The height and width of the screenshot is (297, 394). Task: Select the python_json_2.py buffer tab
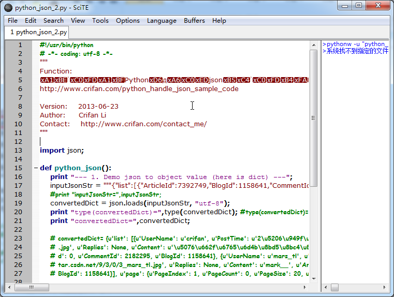(37, 33)
